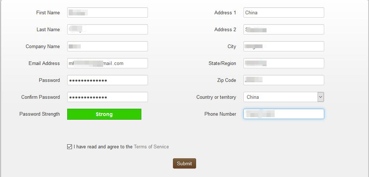Click the Country or territory label
This screenshot has height=177, width=369.
click(216, 97)
